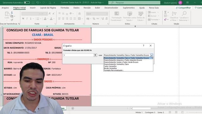Choose Preenchimento Amarelo e Texto Amarelo Escuro
The image size is (202, 114).
[x=123, y=60]
